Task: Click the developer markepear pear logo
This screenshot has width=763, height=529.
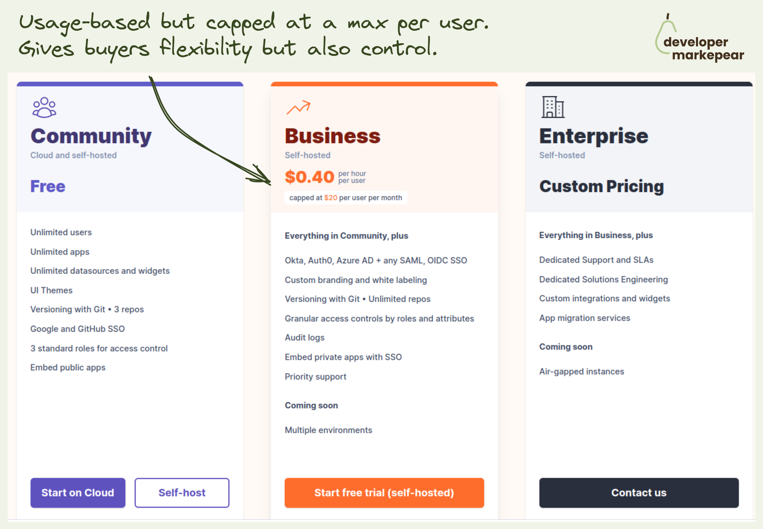Action: tap(700, 38)
